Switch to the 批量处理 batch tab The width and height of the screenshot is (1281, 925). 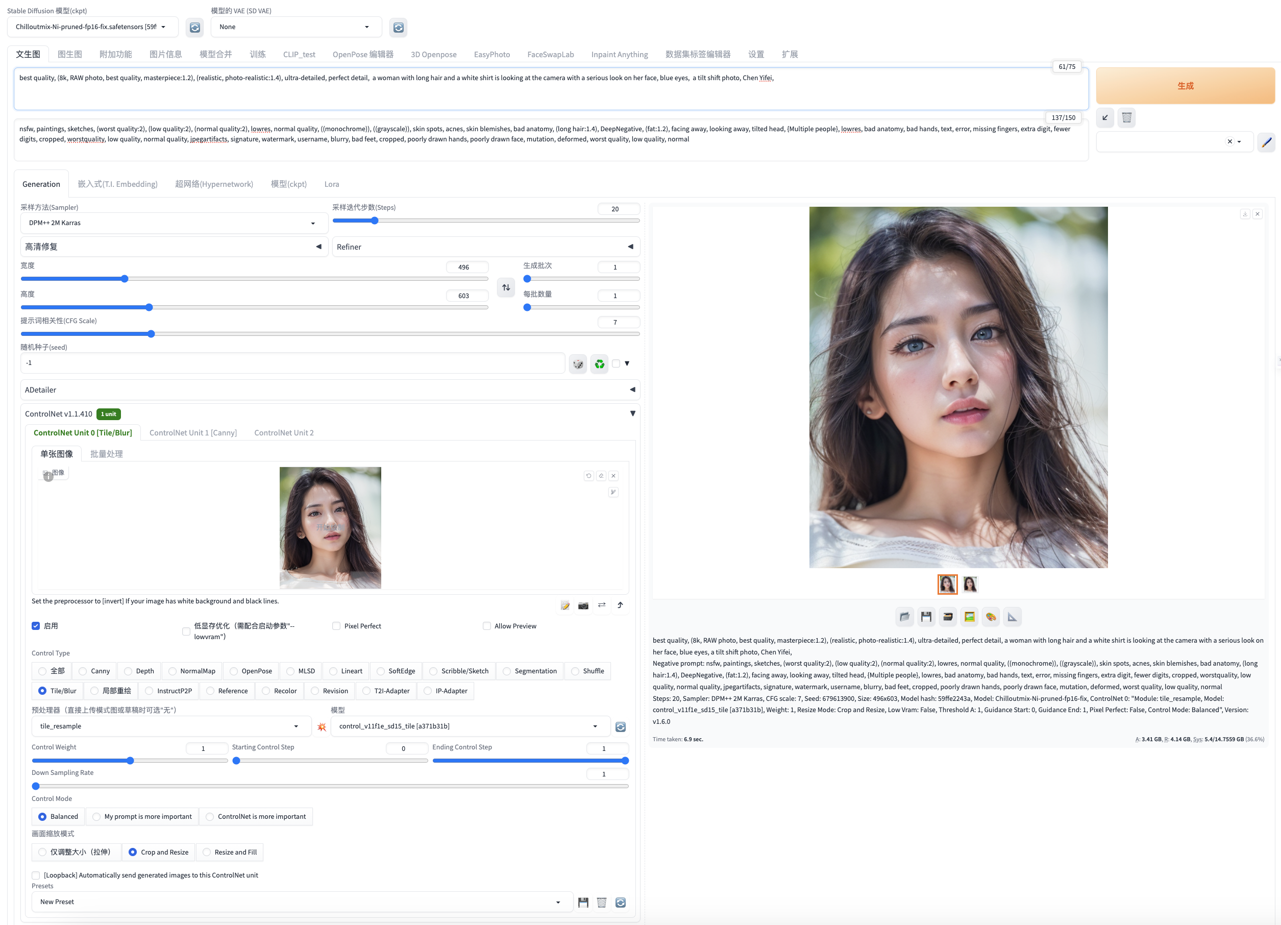click(106, 454)
